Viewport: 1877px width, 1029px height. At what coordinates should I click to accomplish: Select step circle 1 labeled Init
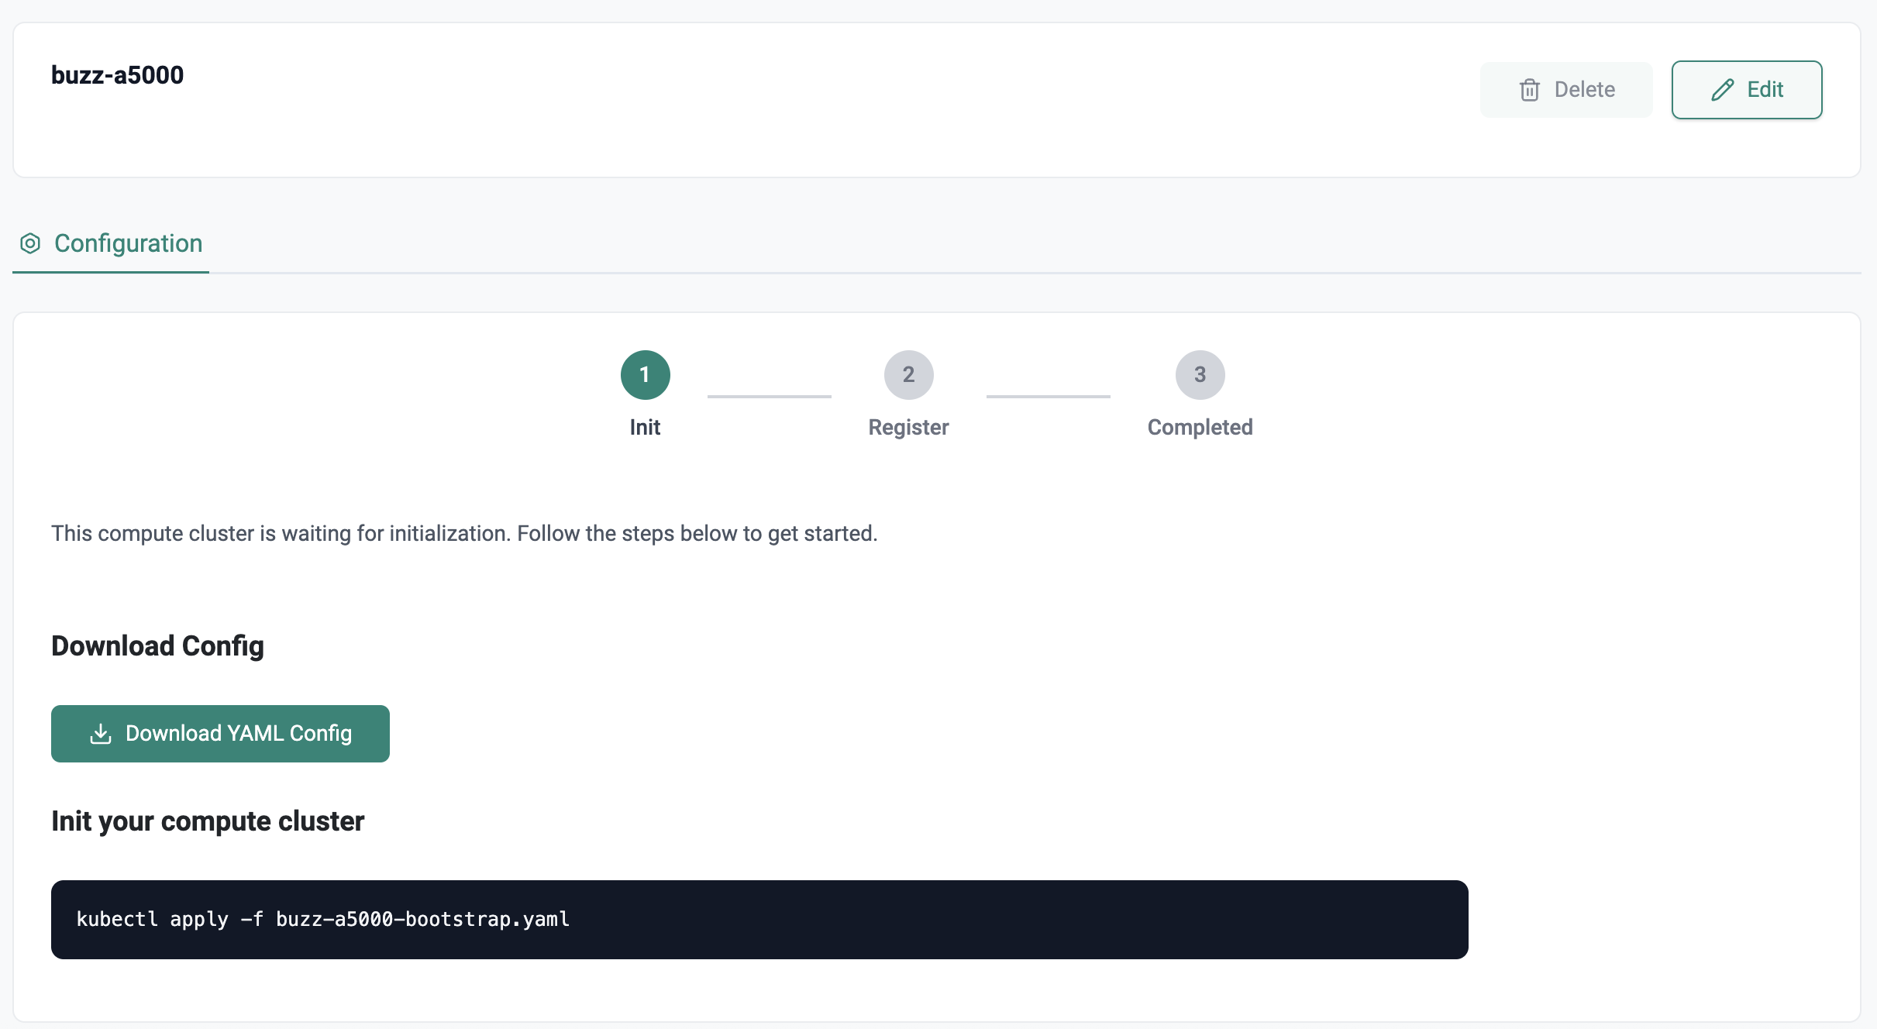pyautogui.click(x=645, y=374)
